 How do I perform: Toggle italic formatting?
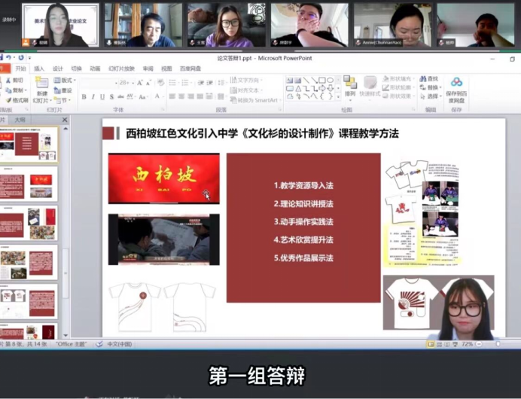point(93,96)
